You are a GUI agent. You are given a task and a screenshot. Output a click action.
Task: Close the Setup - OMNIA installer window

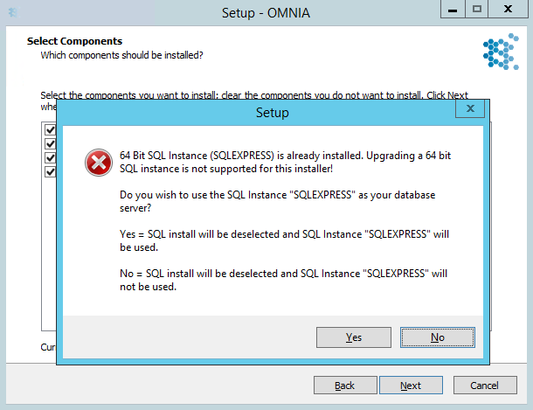pyautogui.click(x=508, y=9)
